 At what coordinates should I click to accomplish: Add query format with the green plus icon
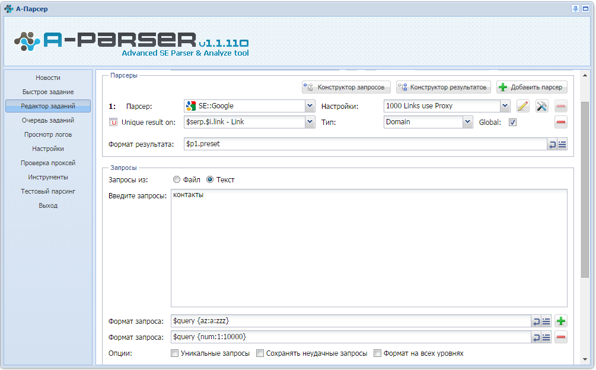pyautogui.click(x=561, y=321)
